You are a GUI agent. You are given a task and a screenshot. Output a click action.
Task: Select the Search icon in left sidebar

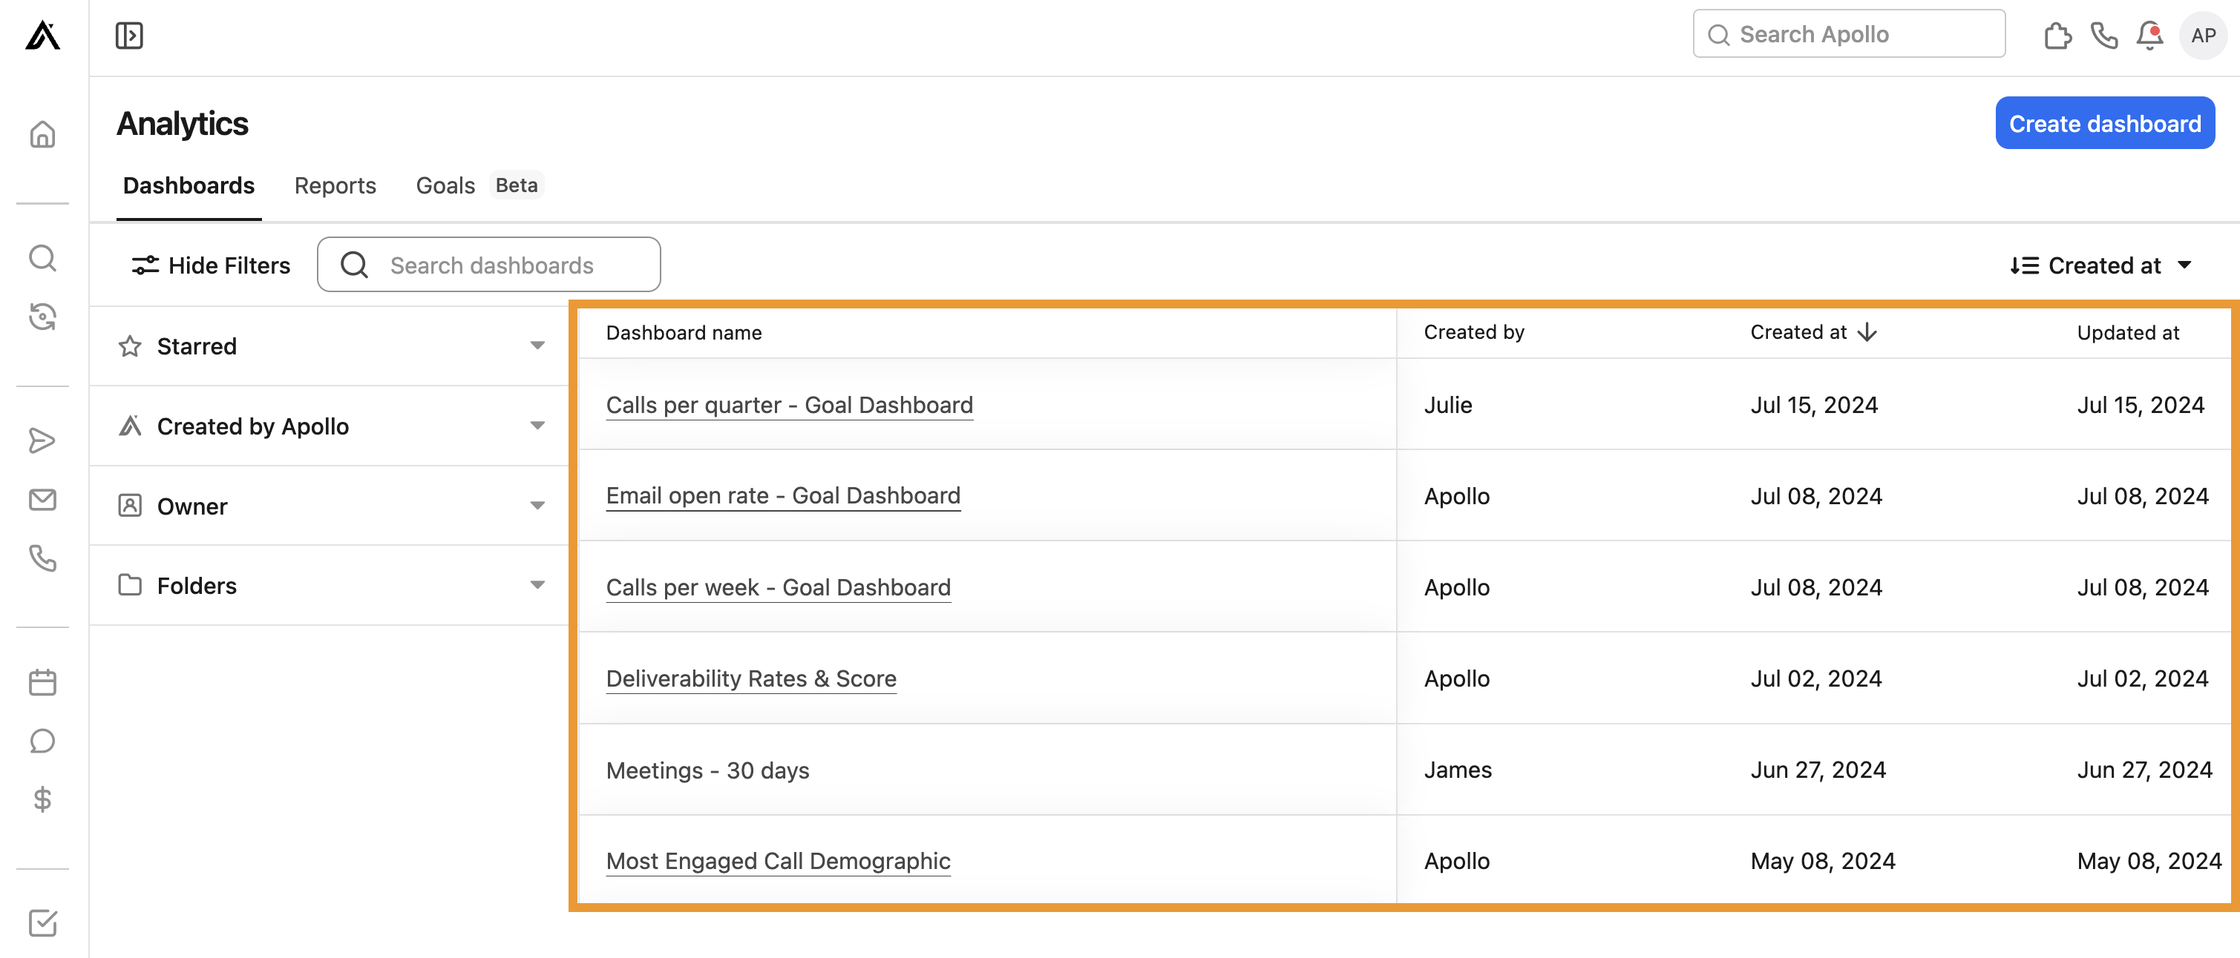tap(42, 258)
